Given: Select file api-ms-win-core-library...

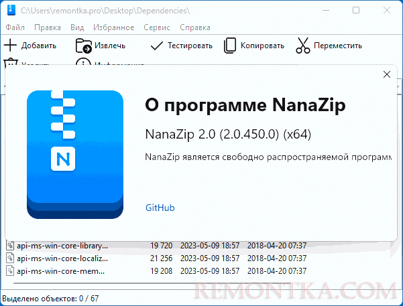Looking at the screenshot, I should coord(62,246).
